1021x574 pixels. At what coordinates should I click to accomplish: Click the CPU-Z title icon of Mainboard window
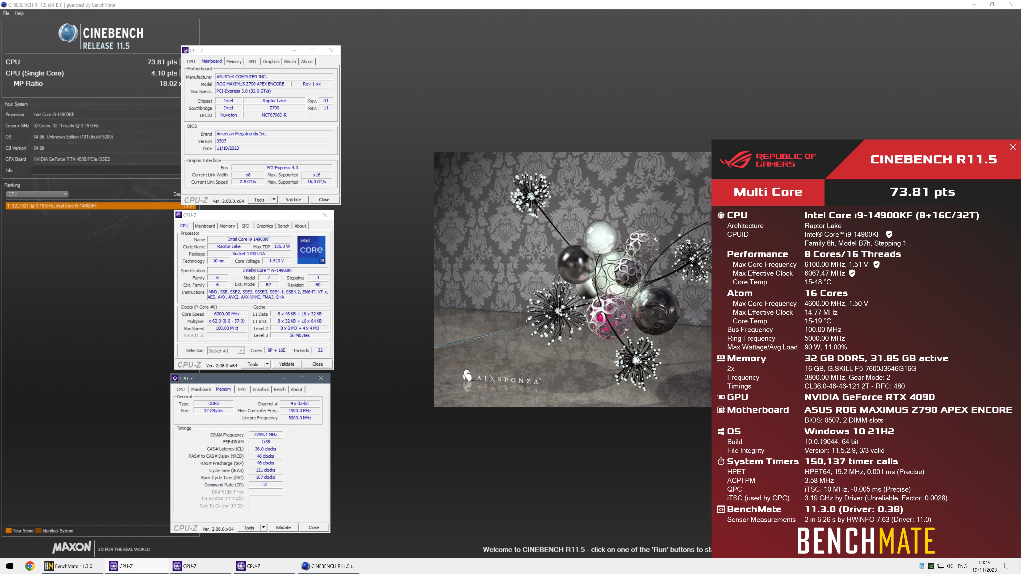point(185,50)
